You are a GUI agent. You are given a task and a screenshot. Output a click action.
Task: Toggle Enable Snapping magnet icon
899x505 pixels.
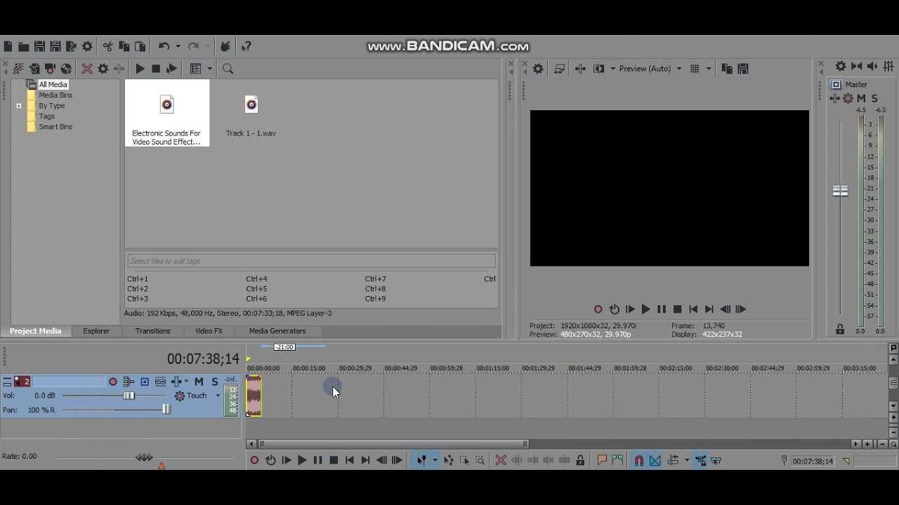coord(639,461)
